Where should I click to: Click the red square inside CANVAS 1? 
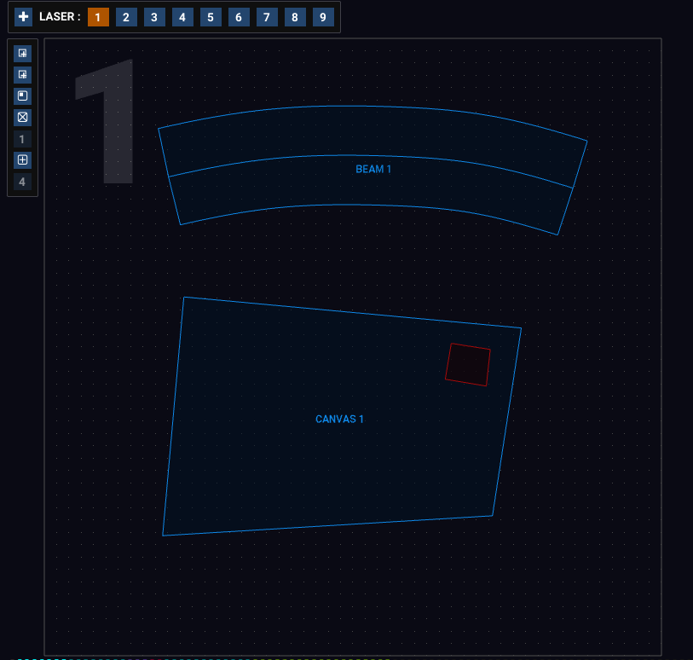pyautogui.click(x=468, y=365)
